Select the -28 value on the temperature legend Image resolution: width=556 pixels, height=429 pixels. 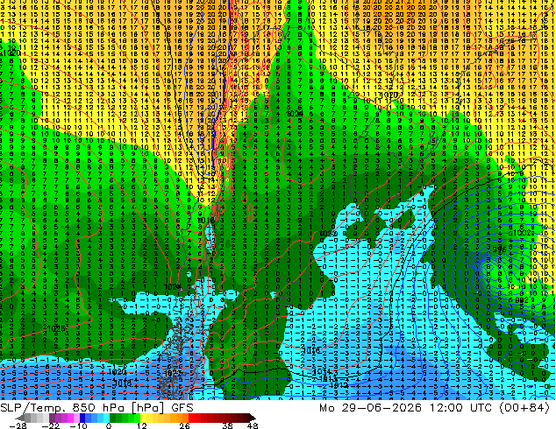point(18,425)
